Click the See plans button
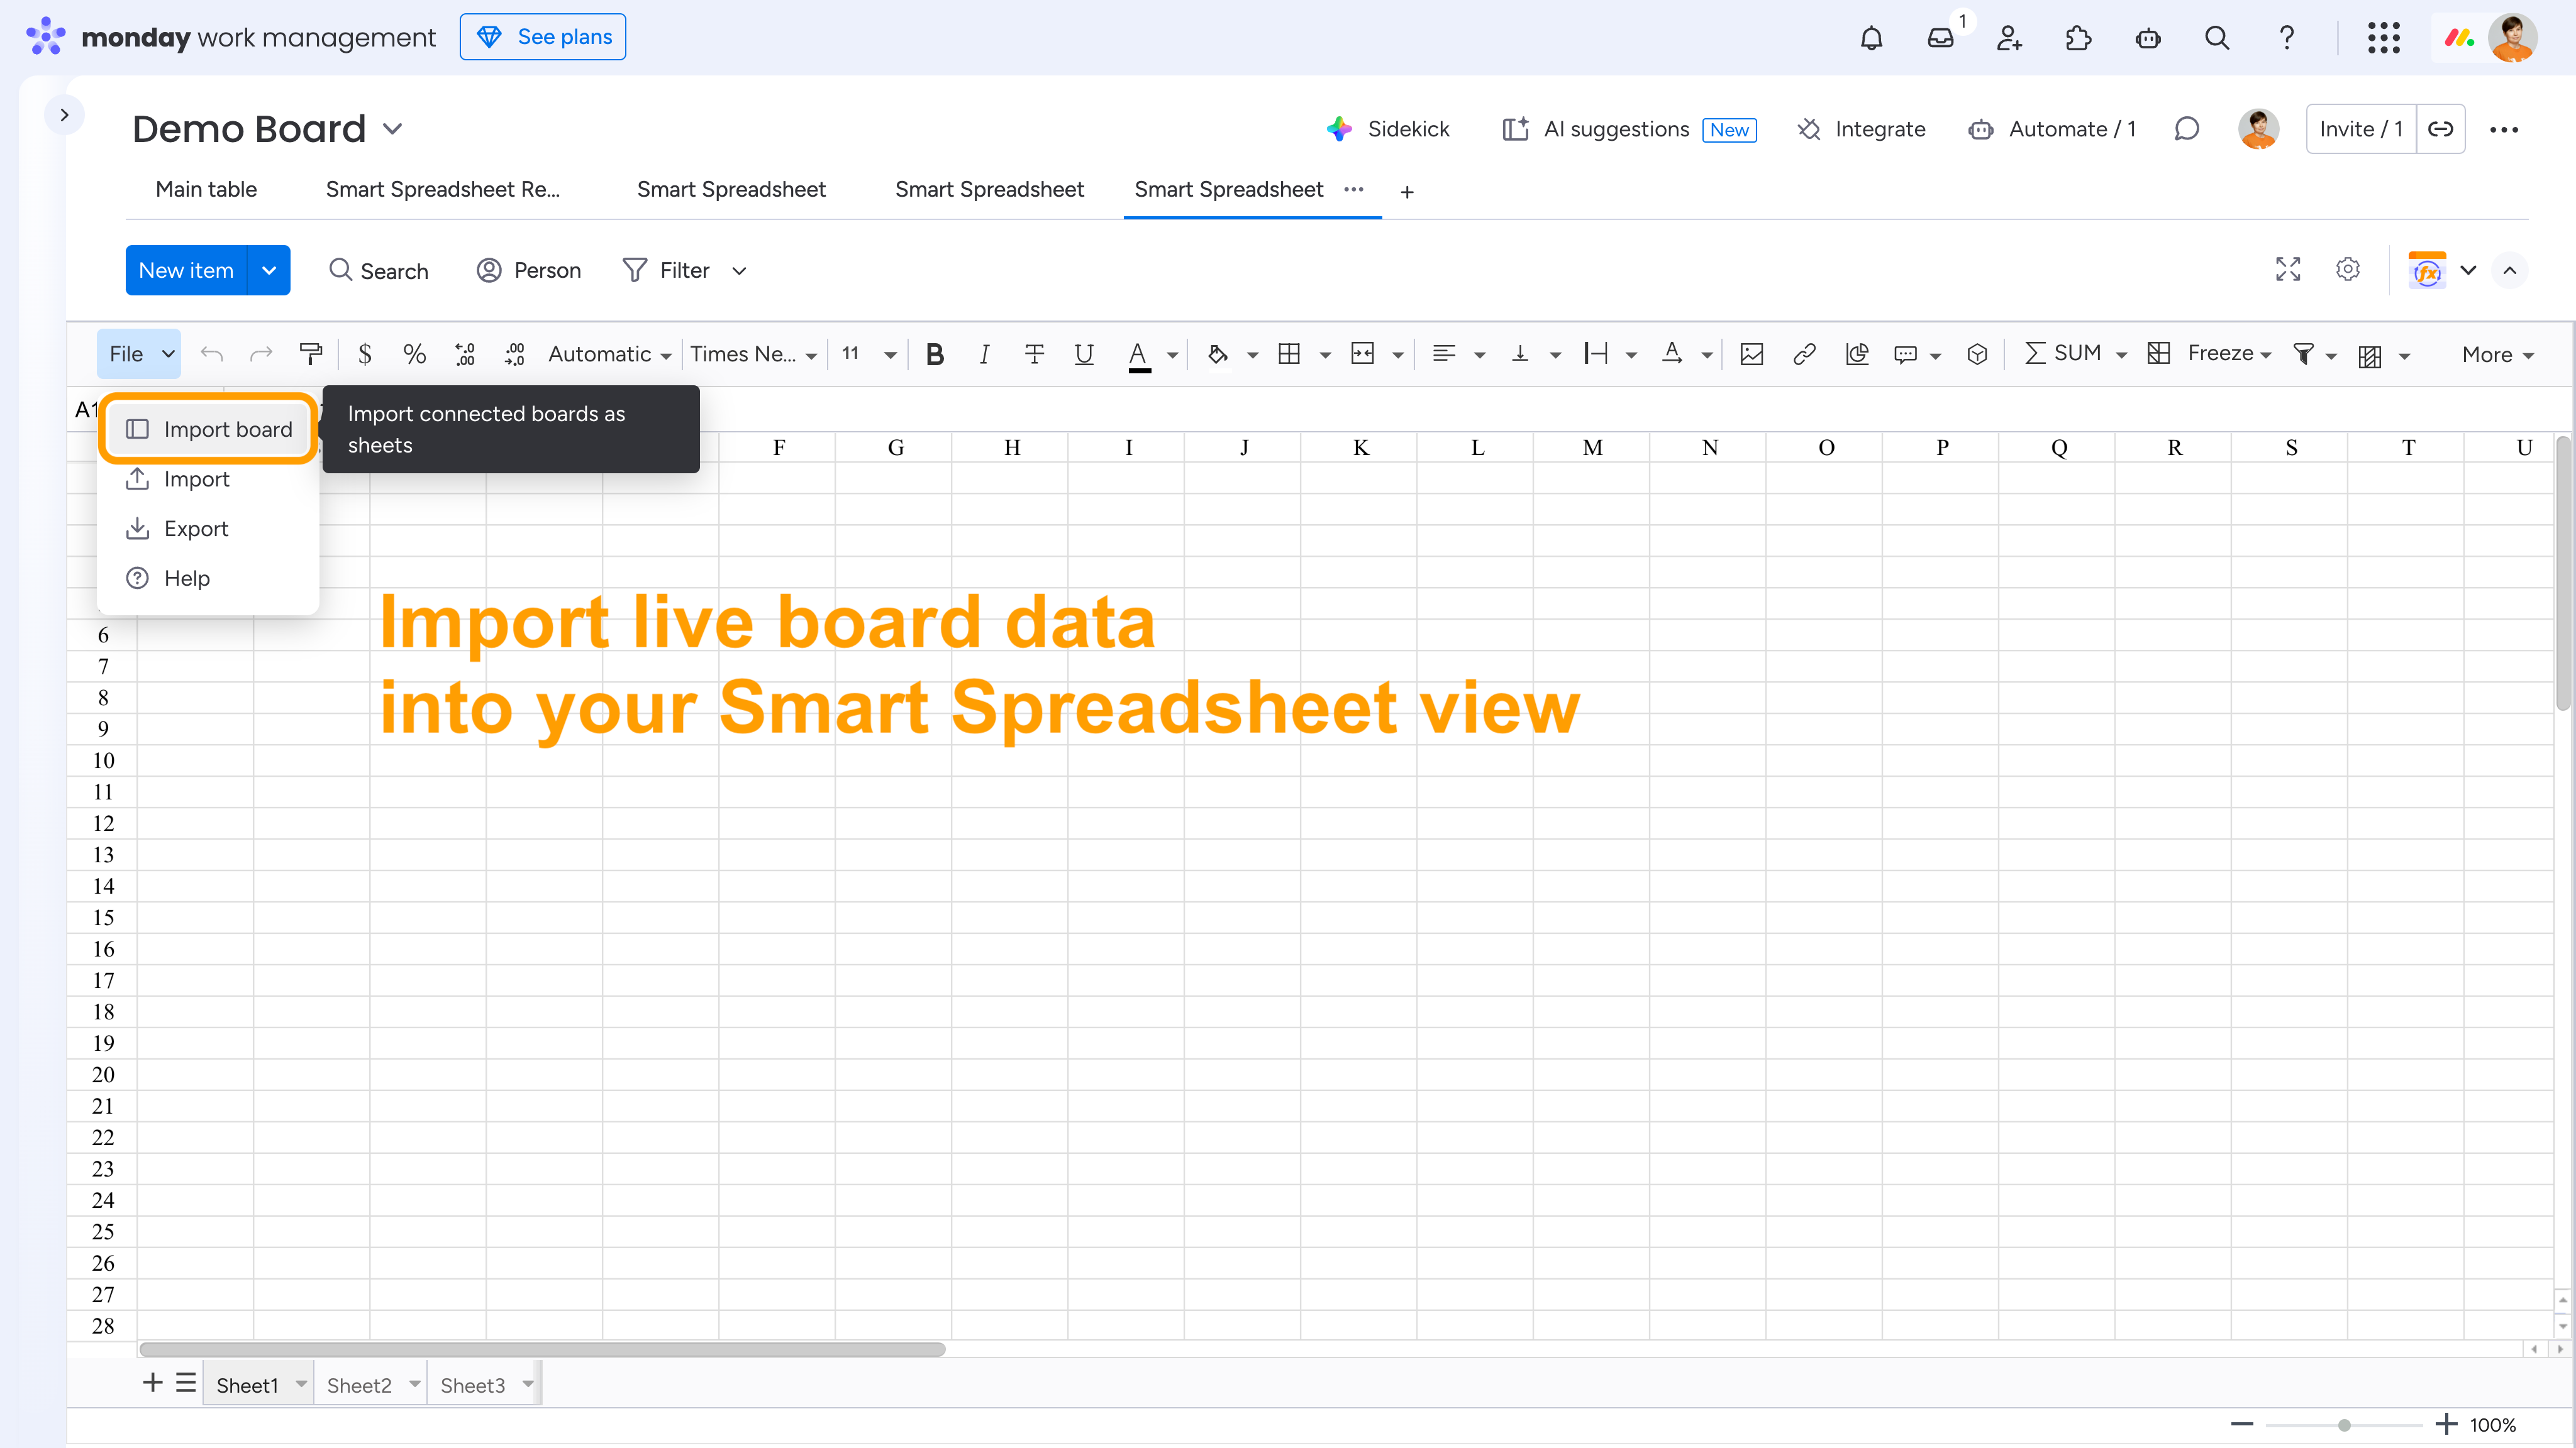2576x1448 pixels. coord(543,37)
